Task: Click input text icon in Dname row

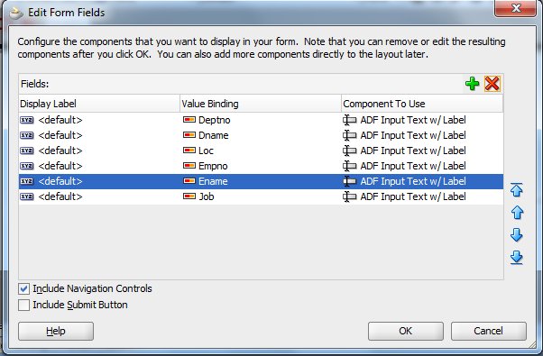Action: click(349, 135)
